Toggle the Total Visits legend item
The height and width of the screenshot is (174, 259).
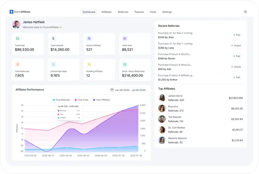81,100
